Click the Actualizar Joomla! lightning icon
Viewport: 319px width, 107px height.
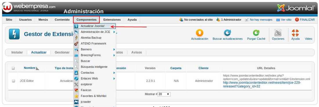(76, 26)
